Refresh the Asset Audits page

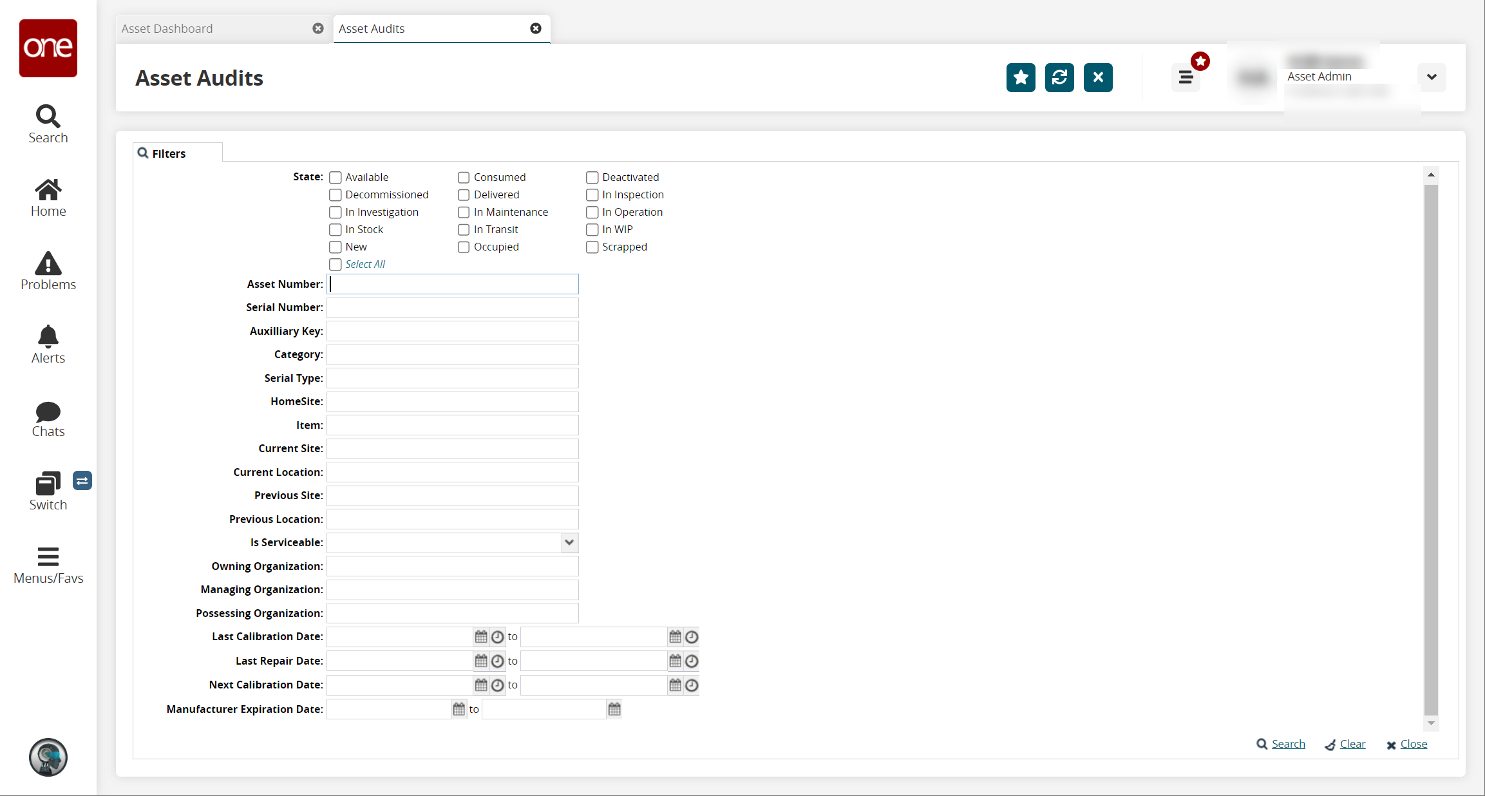pyautogui.click(x=1059, y=78)
